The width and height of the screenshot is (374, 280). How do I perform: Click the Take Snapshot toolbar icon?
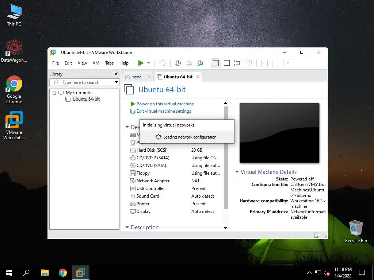click(178, 63)
